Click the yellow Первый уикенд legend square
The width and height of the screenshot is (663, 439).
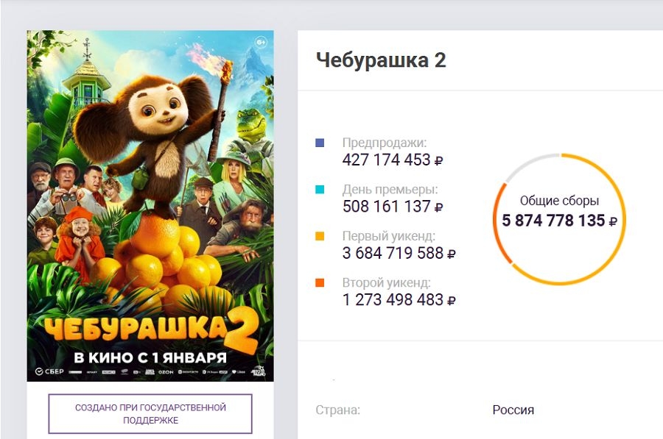[320, 237]
